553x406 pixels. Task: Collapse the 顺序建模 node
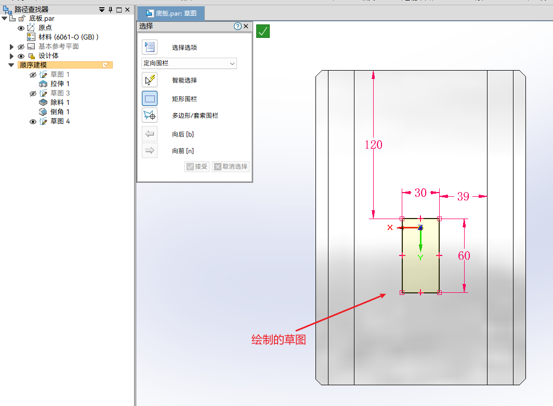point(11,65)
